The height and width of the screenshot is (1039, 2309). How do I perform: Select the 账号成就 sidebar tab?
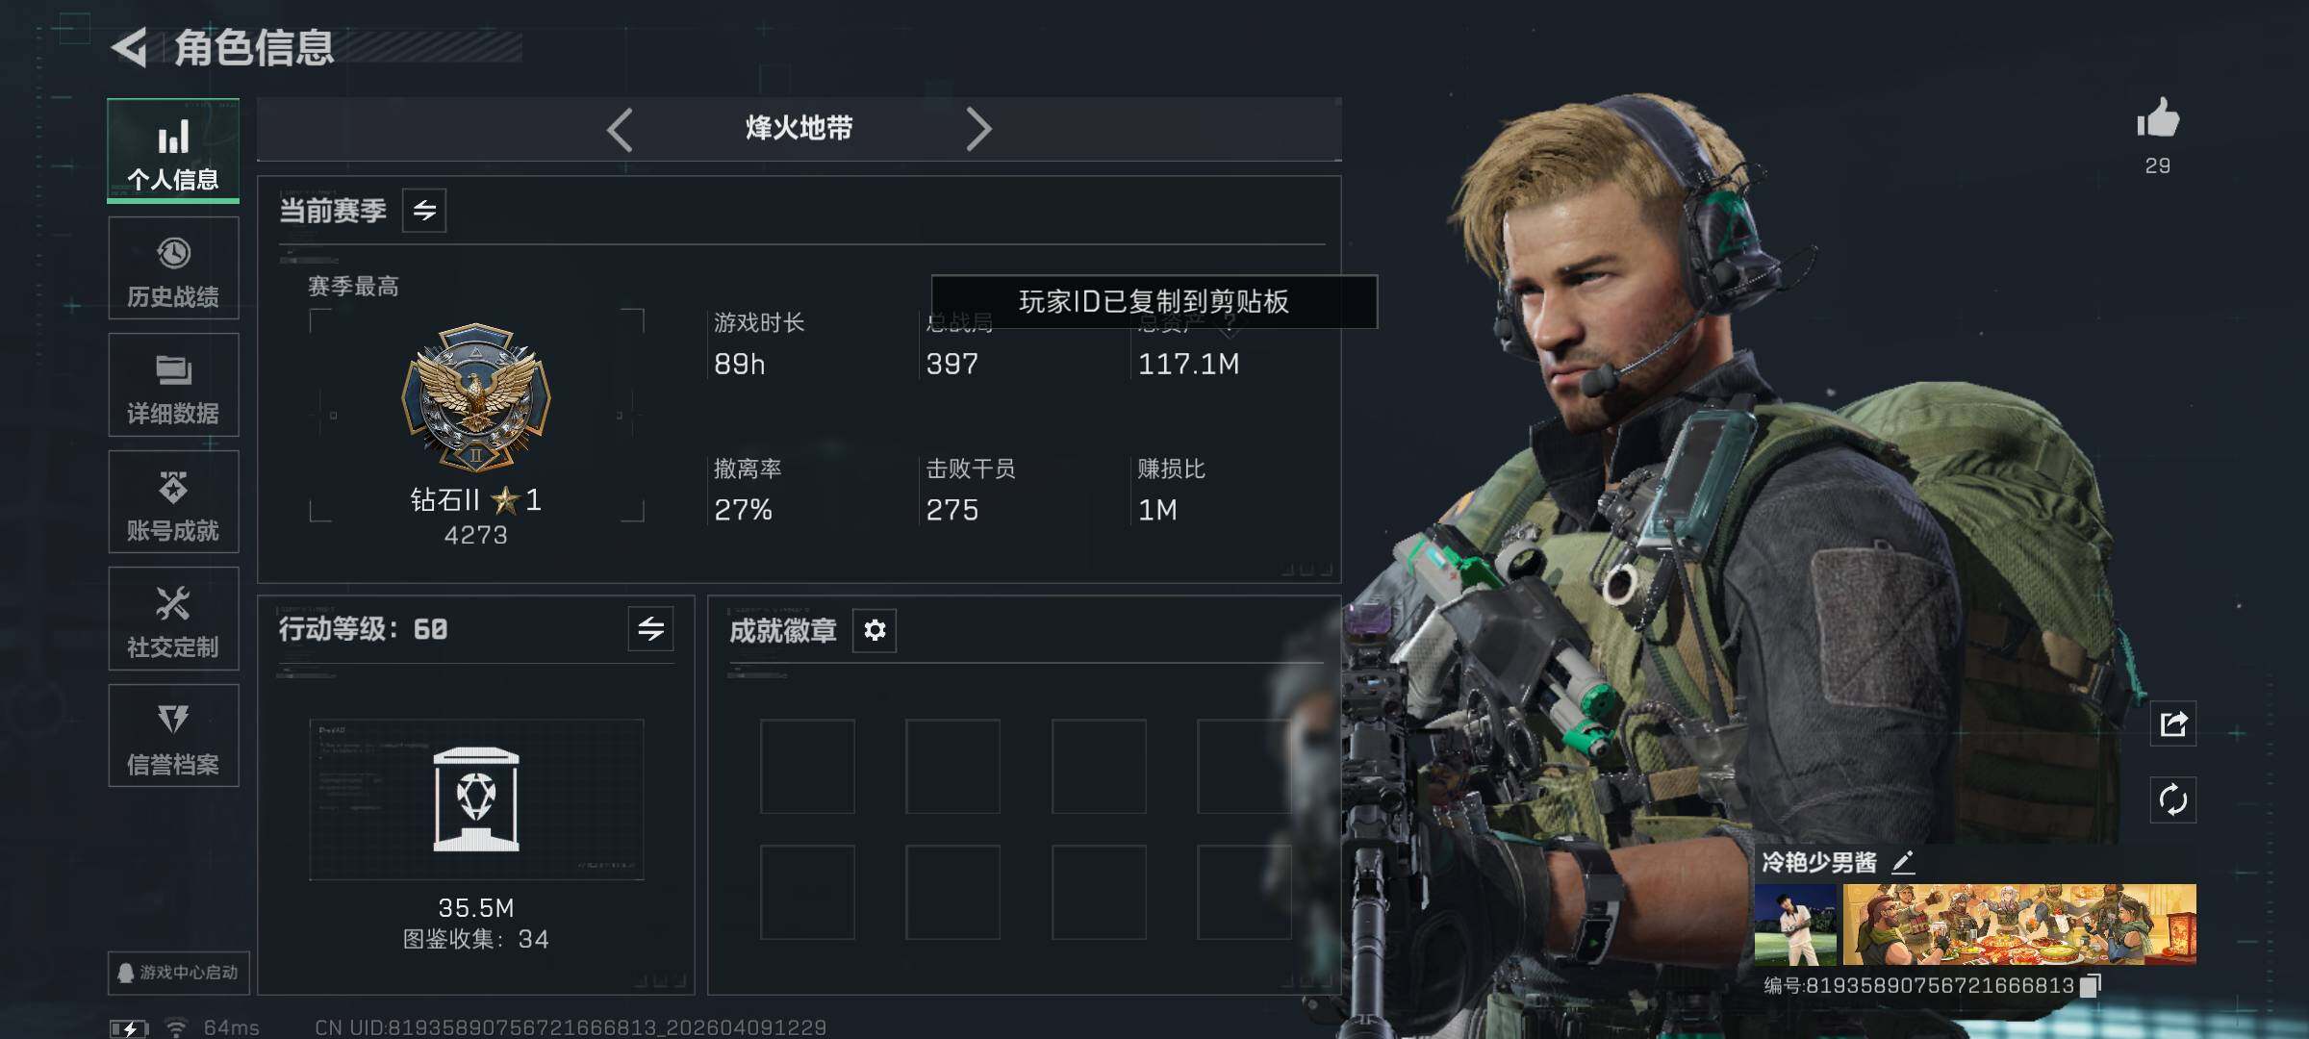173,502
